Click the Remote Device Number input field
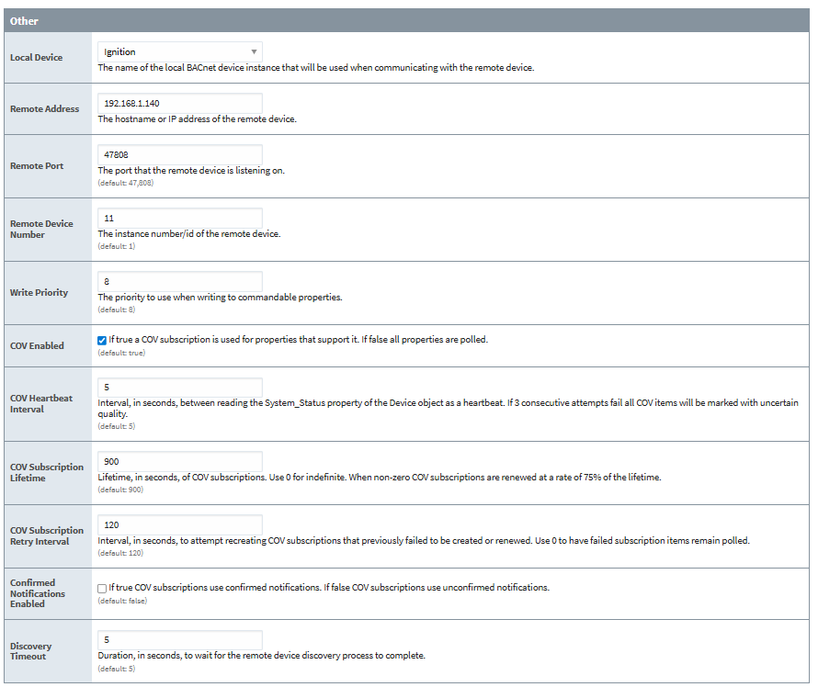Image resolution: width=818 pixels, height=687 pixels. (179, 218)
